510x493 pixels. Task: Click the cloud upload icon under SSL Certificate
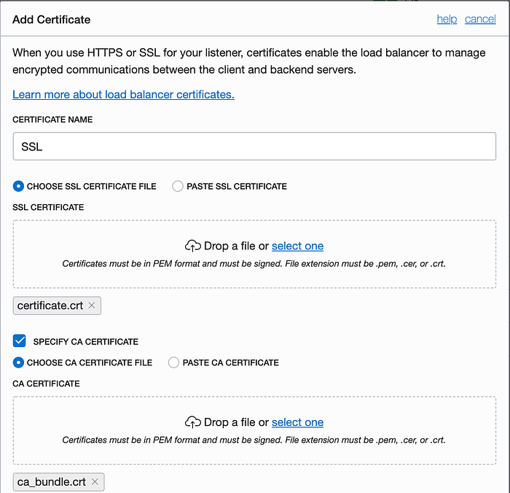[193, 246]
